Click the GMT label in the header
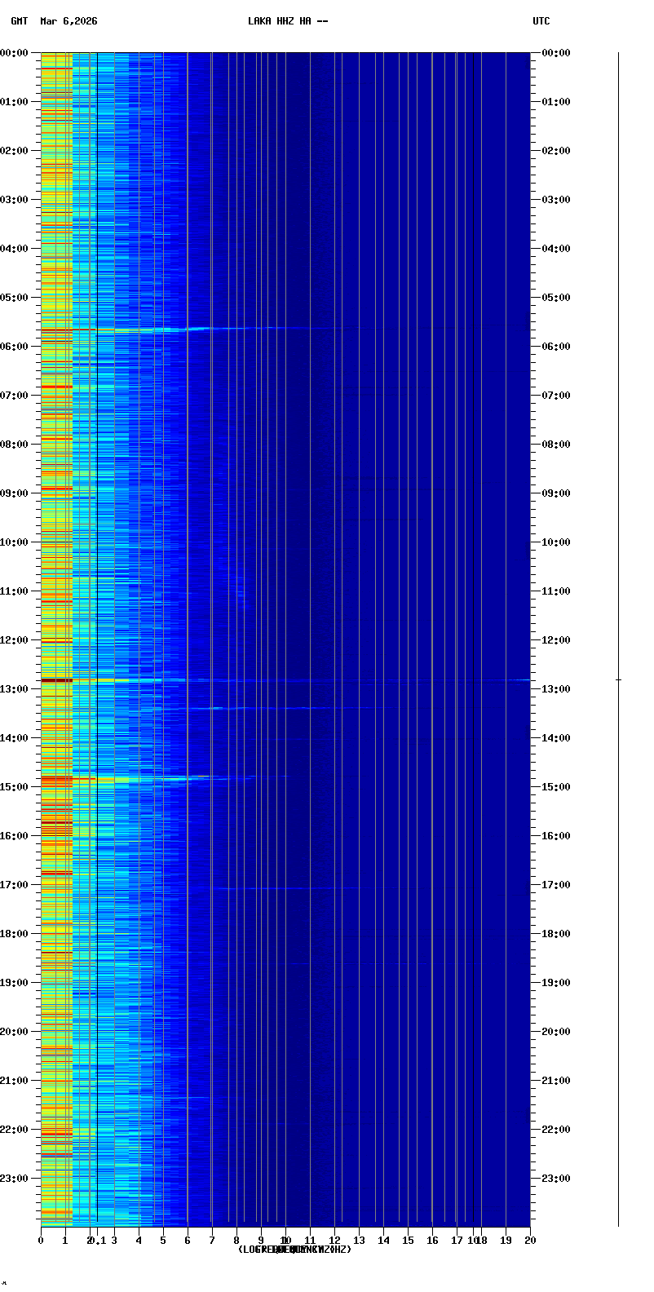Screen dimensions: 654x1292 pyautogui.click(x=19, y=21)
